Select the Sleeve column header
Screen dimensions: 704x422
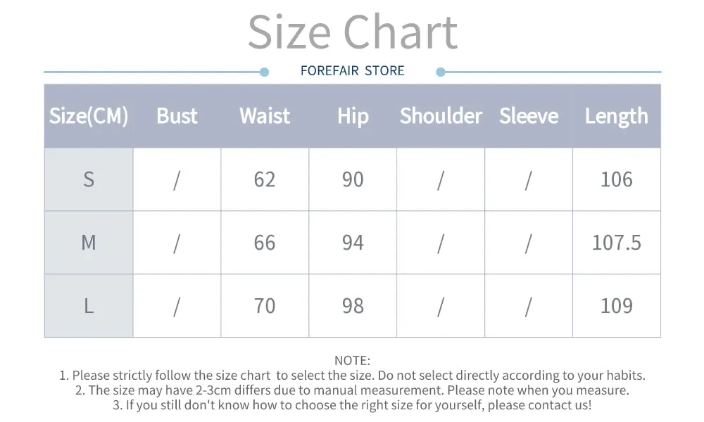point(529,116)
